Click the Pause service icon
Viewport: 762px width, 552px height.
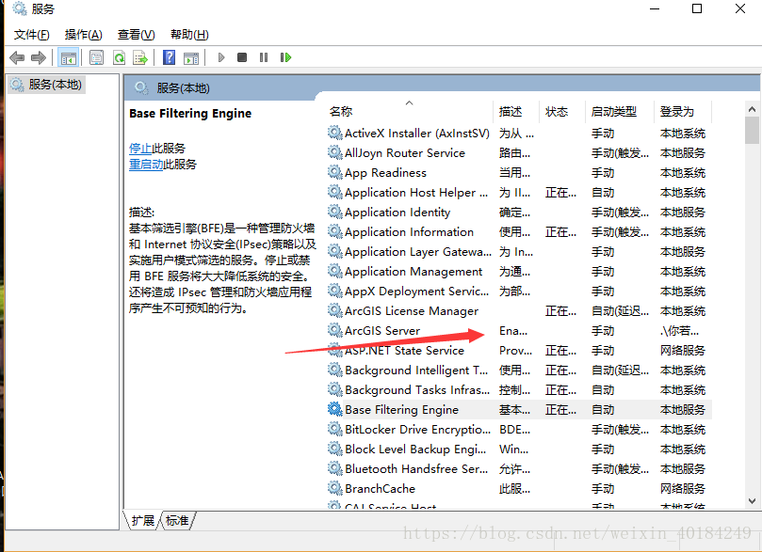click(264, 57)
